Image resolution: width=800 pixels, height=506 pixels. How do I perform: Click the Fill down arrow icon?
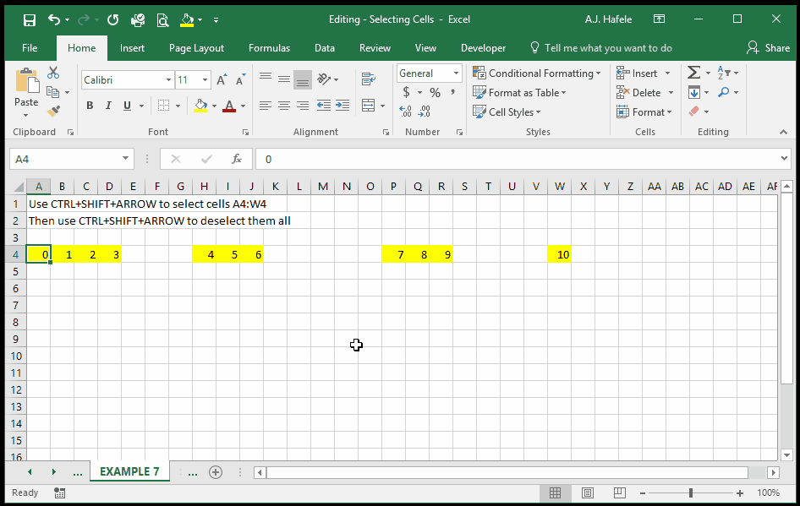(x=693, y=92)
